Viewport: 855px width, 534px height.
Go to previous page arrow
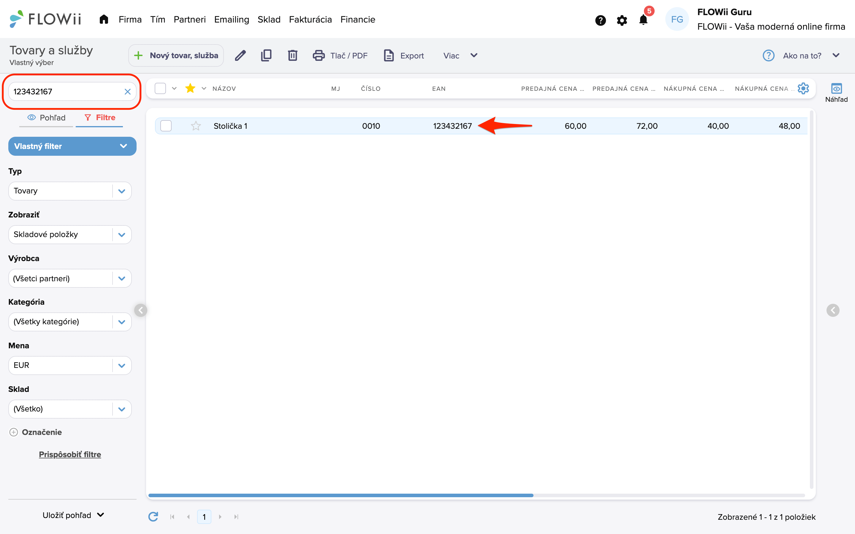[x=188, y=517]
